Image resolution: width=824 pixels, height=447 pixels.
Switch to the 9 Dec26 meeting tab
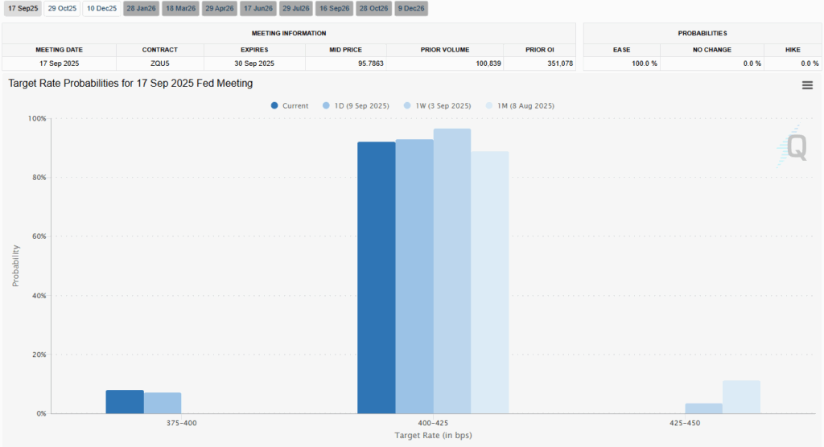point(412,9)
